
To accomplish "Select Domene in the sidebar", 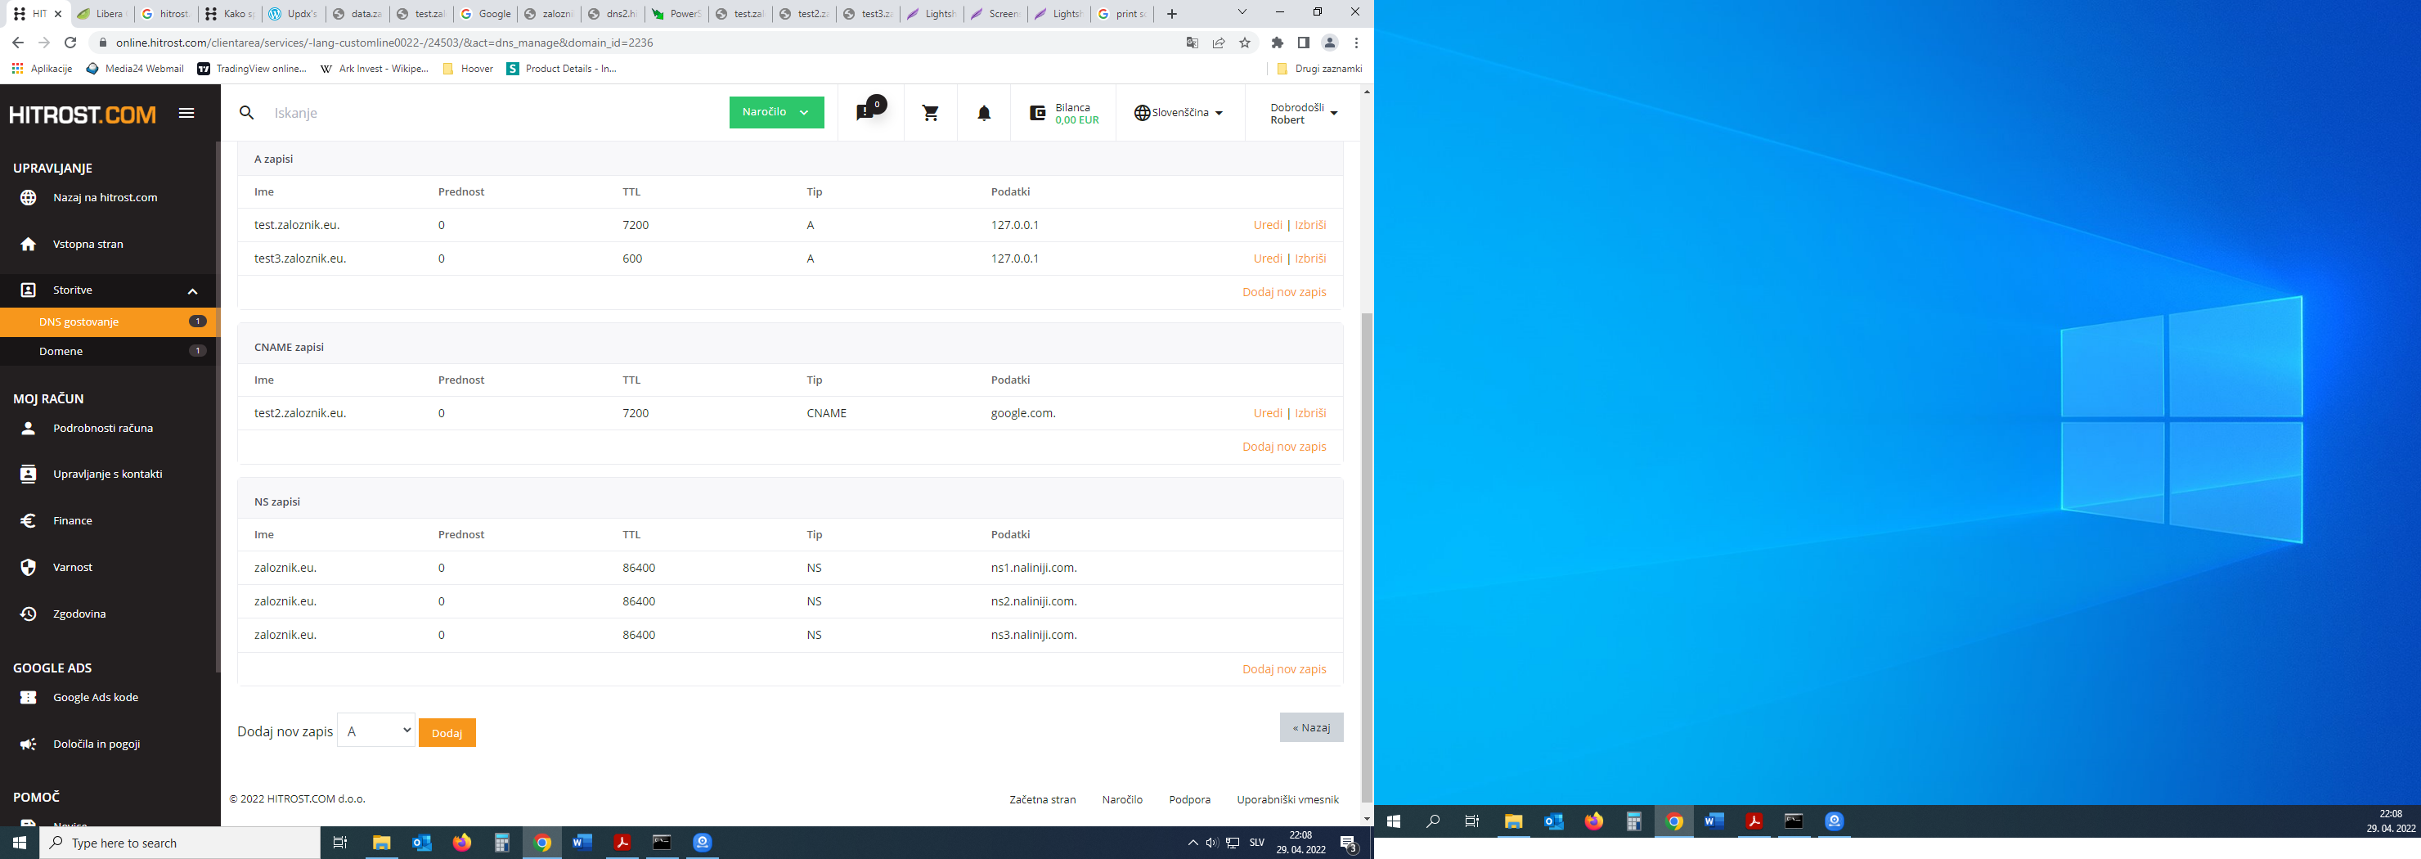I will (109, 352).
